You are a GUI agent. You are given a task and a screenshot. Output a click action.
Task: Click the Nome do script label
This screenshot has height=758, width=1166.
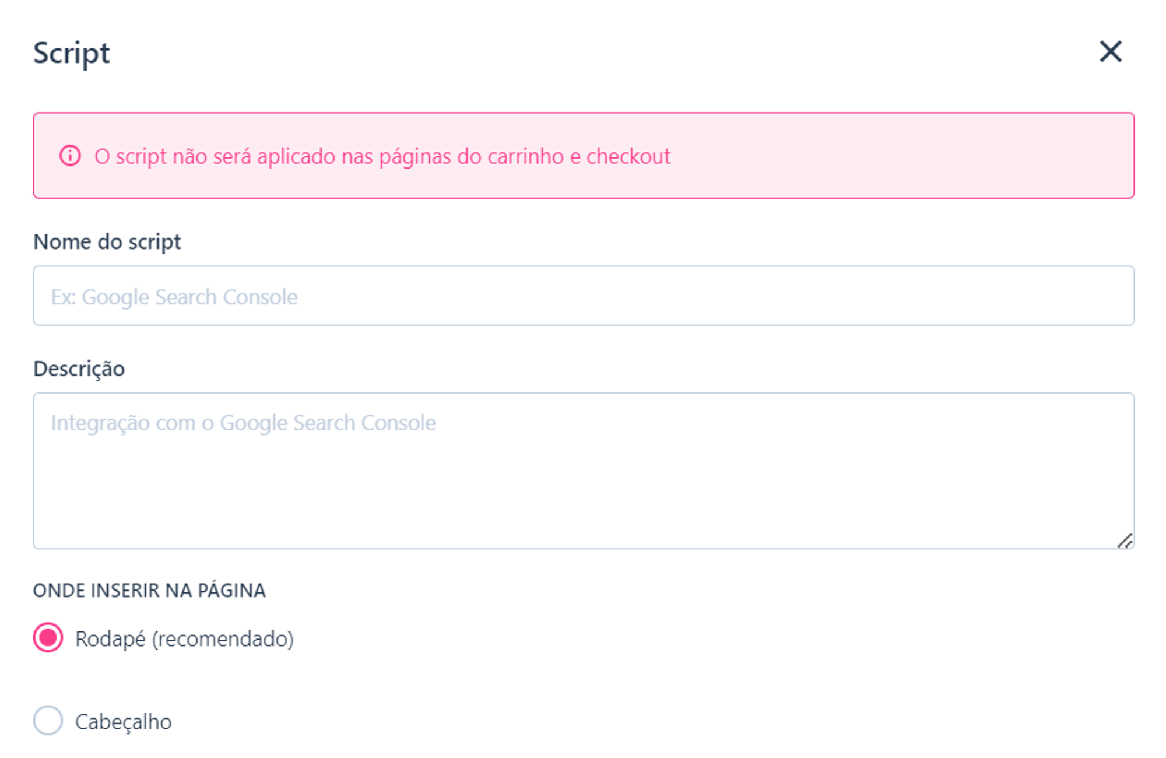[x=108, y=241]
